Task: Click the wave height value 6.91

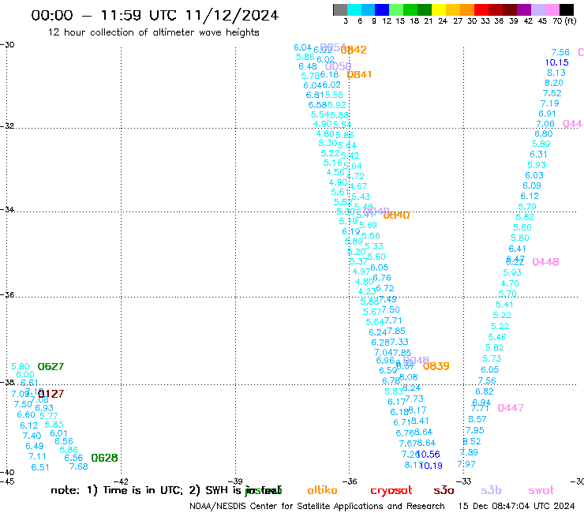Action: (547, 114)
